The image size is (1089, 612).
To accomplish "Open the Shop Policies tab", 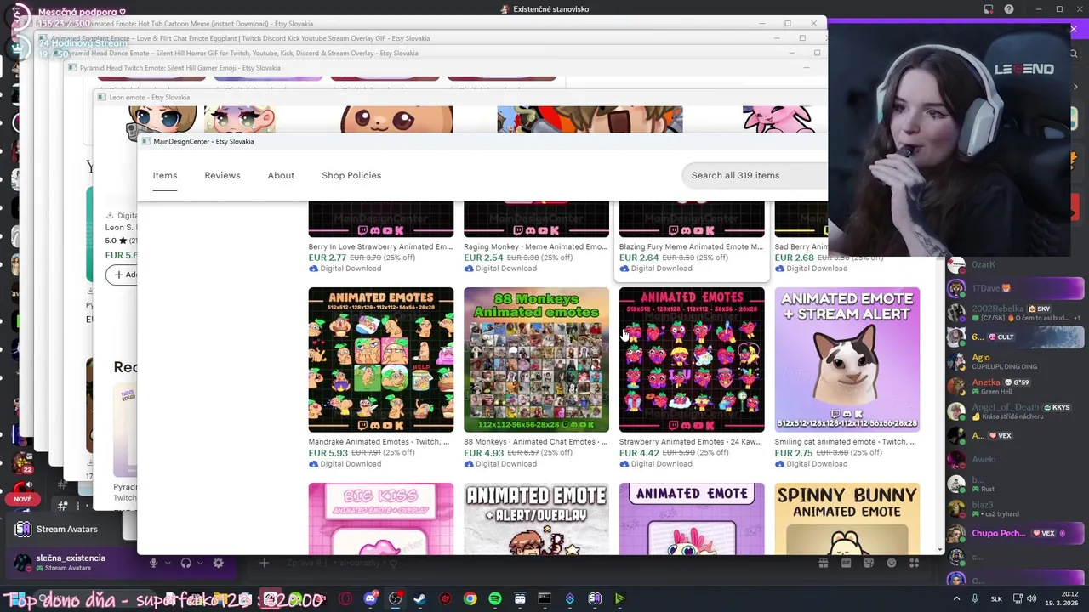I will click(351, 175).
